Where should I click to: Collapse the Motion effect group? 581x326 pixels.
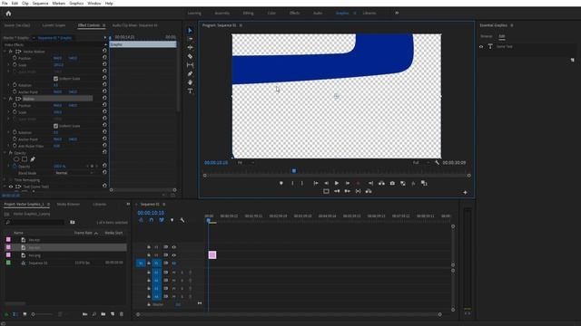tap(5, 99)
